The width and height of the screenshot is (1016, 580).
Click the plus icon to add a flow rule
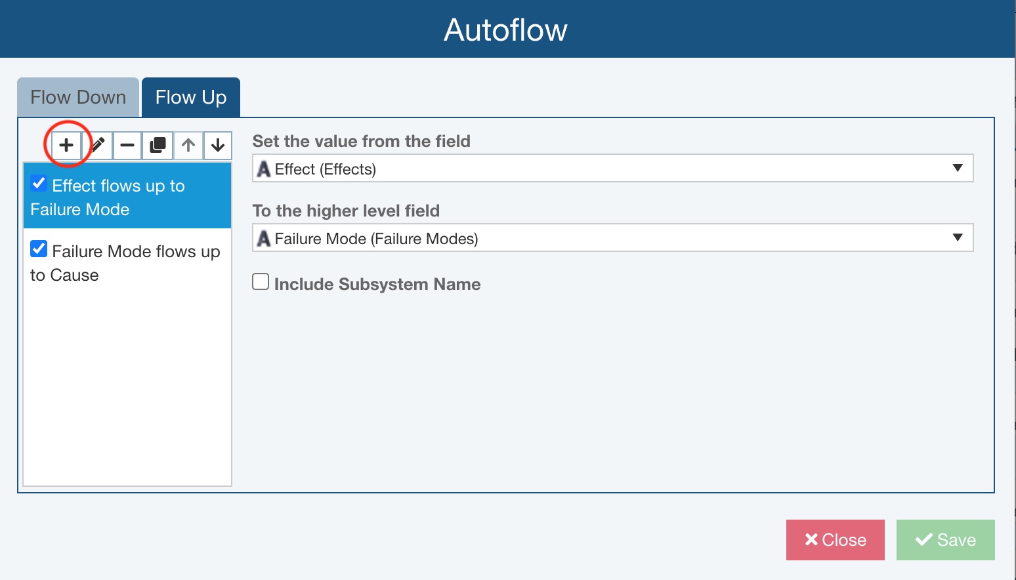[66, 145]
